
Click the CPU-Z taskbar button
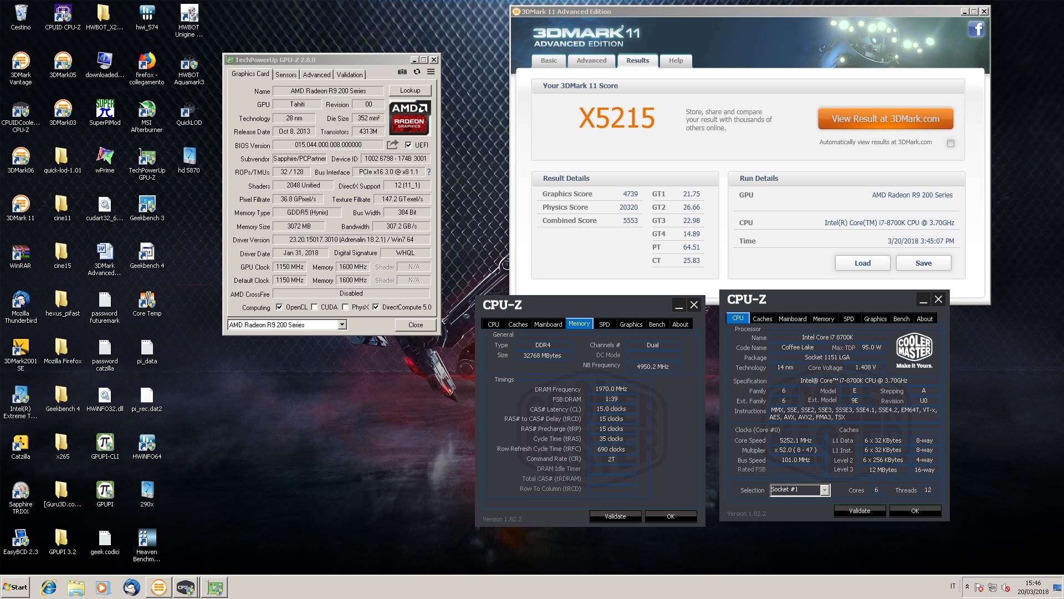pyautogui.click(x=186, y=587)
